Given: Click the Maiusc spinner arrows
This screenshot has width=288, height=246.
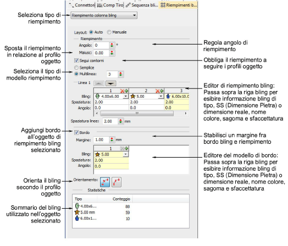Looking at the screenshot, I should 112,53.
